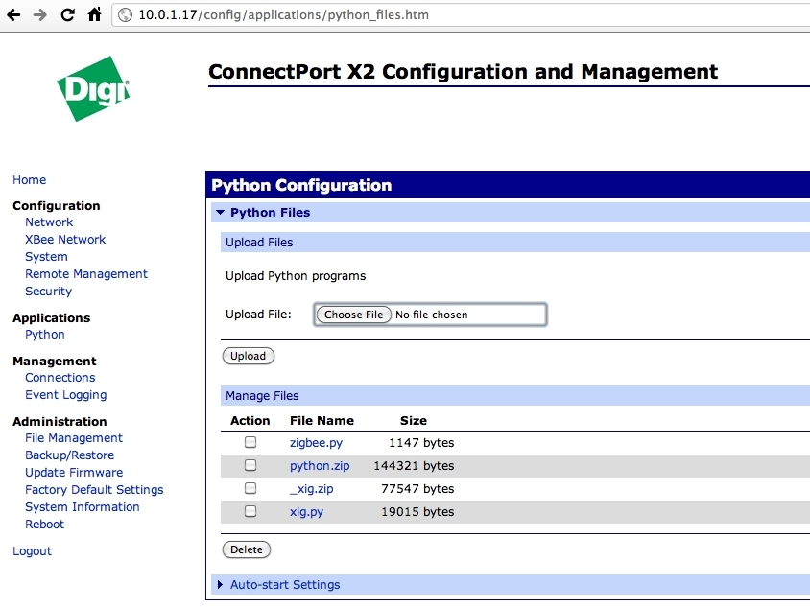
Task: Click the 'File Name' column header
Action: [322, 421]
